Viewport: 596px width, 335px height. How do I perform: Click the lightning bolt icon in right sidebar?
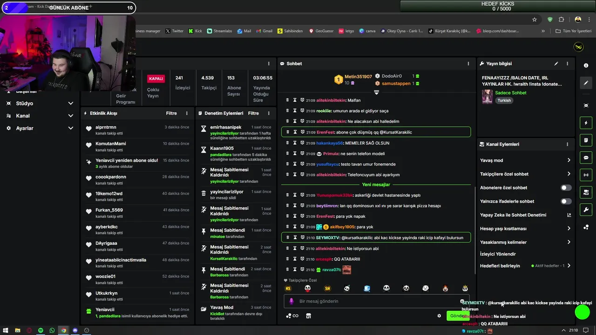point(586,123)
